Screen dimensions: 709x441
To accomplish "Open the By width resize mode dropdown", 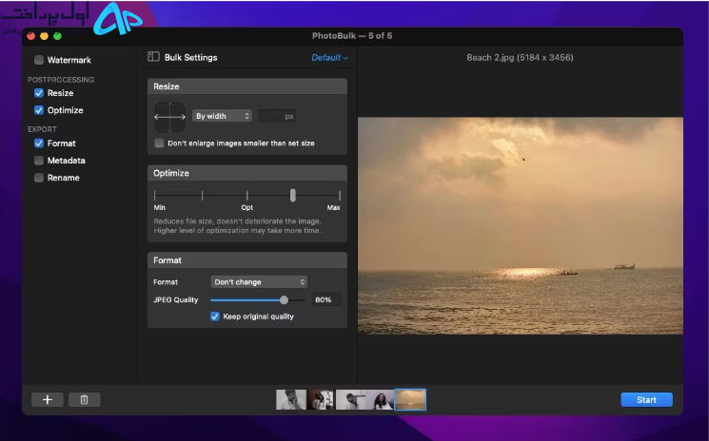I will click(222, 116).
